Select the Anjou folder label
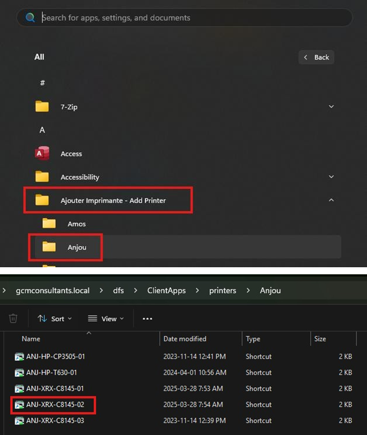Screen dimensions: 367x435 [77, 247]
